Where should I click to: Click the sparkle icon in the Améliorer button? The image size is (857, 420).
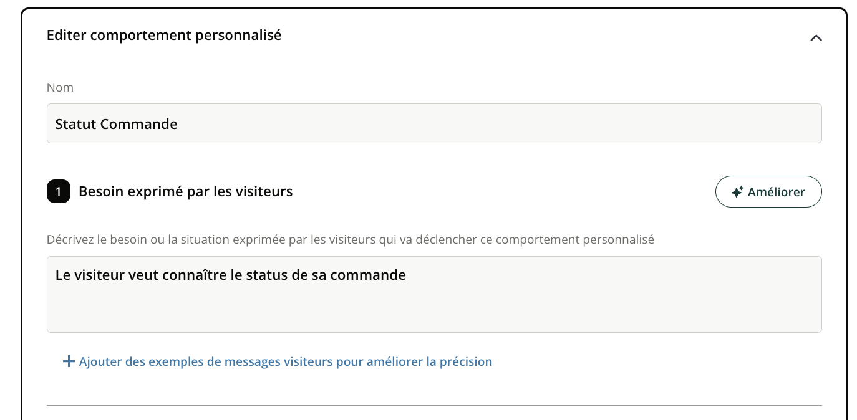tap(737, 192)
